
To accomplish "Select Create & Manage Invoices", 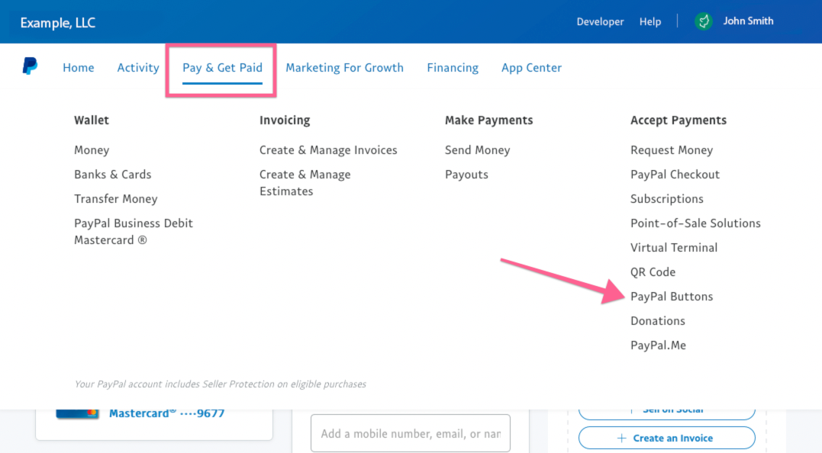I will click(328, 150).
